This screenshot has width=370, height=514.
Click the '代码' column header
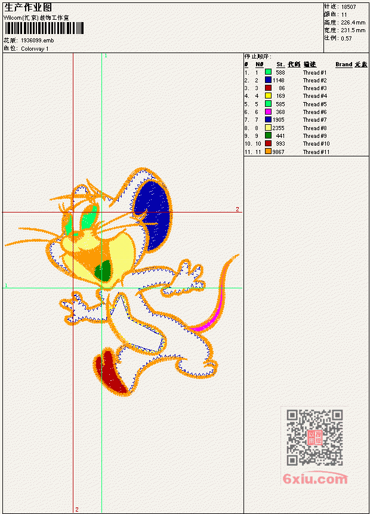(x=294, y=64)
